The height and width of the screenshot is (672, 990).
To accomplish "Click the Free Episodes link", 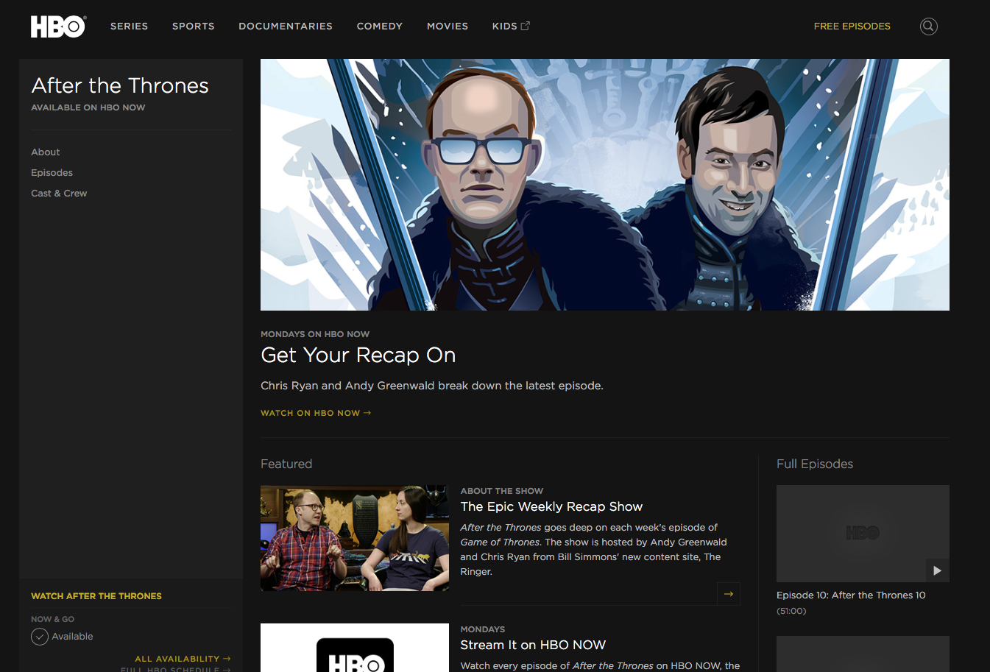I will pyautogui.click(x=852, y=26).
